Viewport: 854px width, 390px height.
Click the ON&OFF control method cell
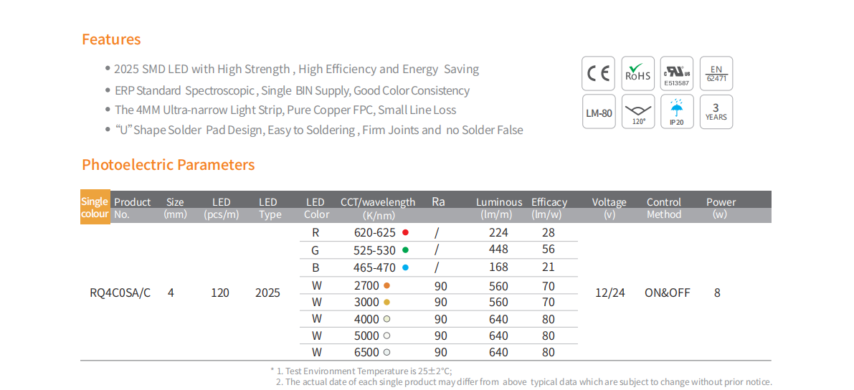[x=667, y=292]
